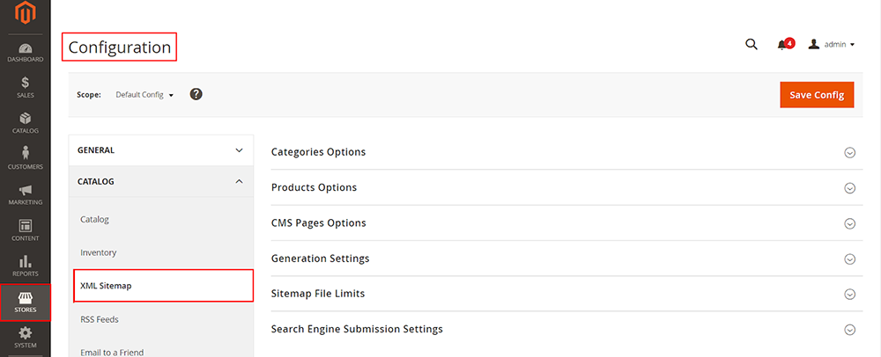Click the CMS Pages Options heading

(318, 222)
